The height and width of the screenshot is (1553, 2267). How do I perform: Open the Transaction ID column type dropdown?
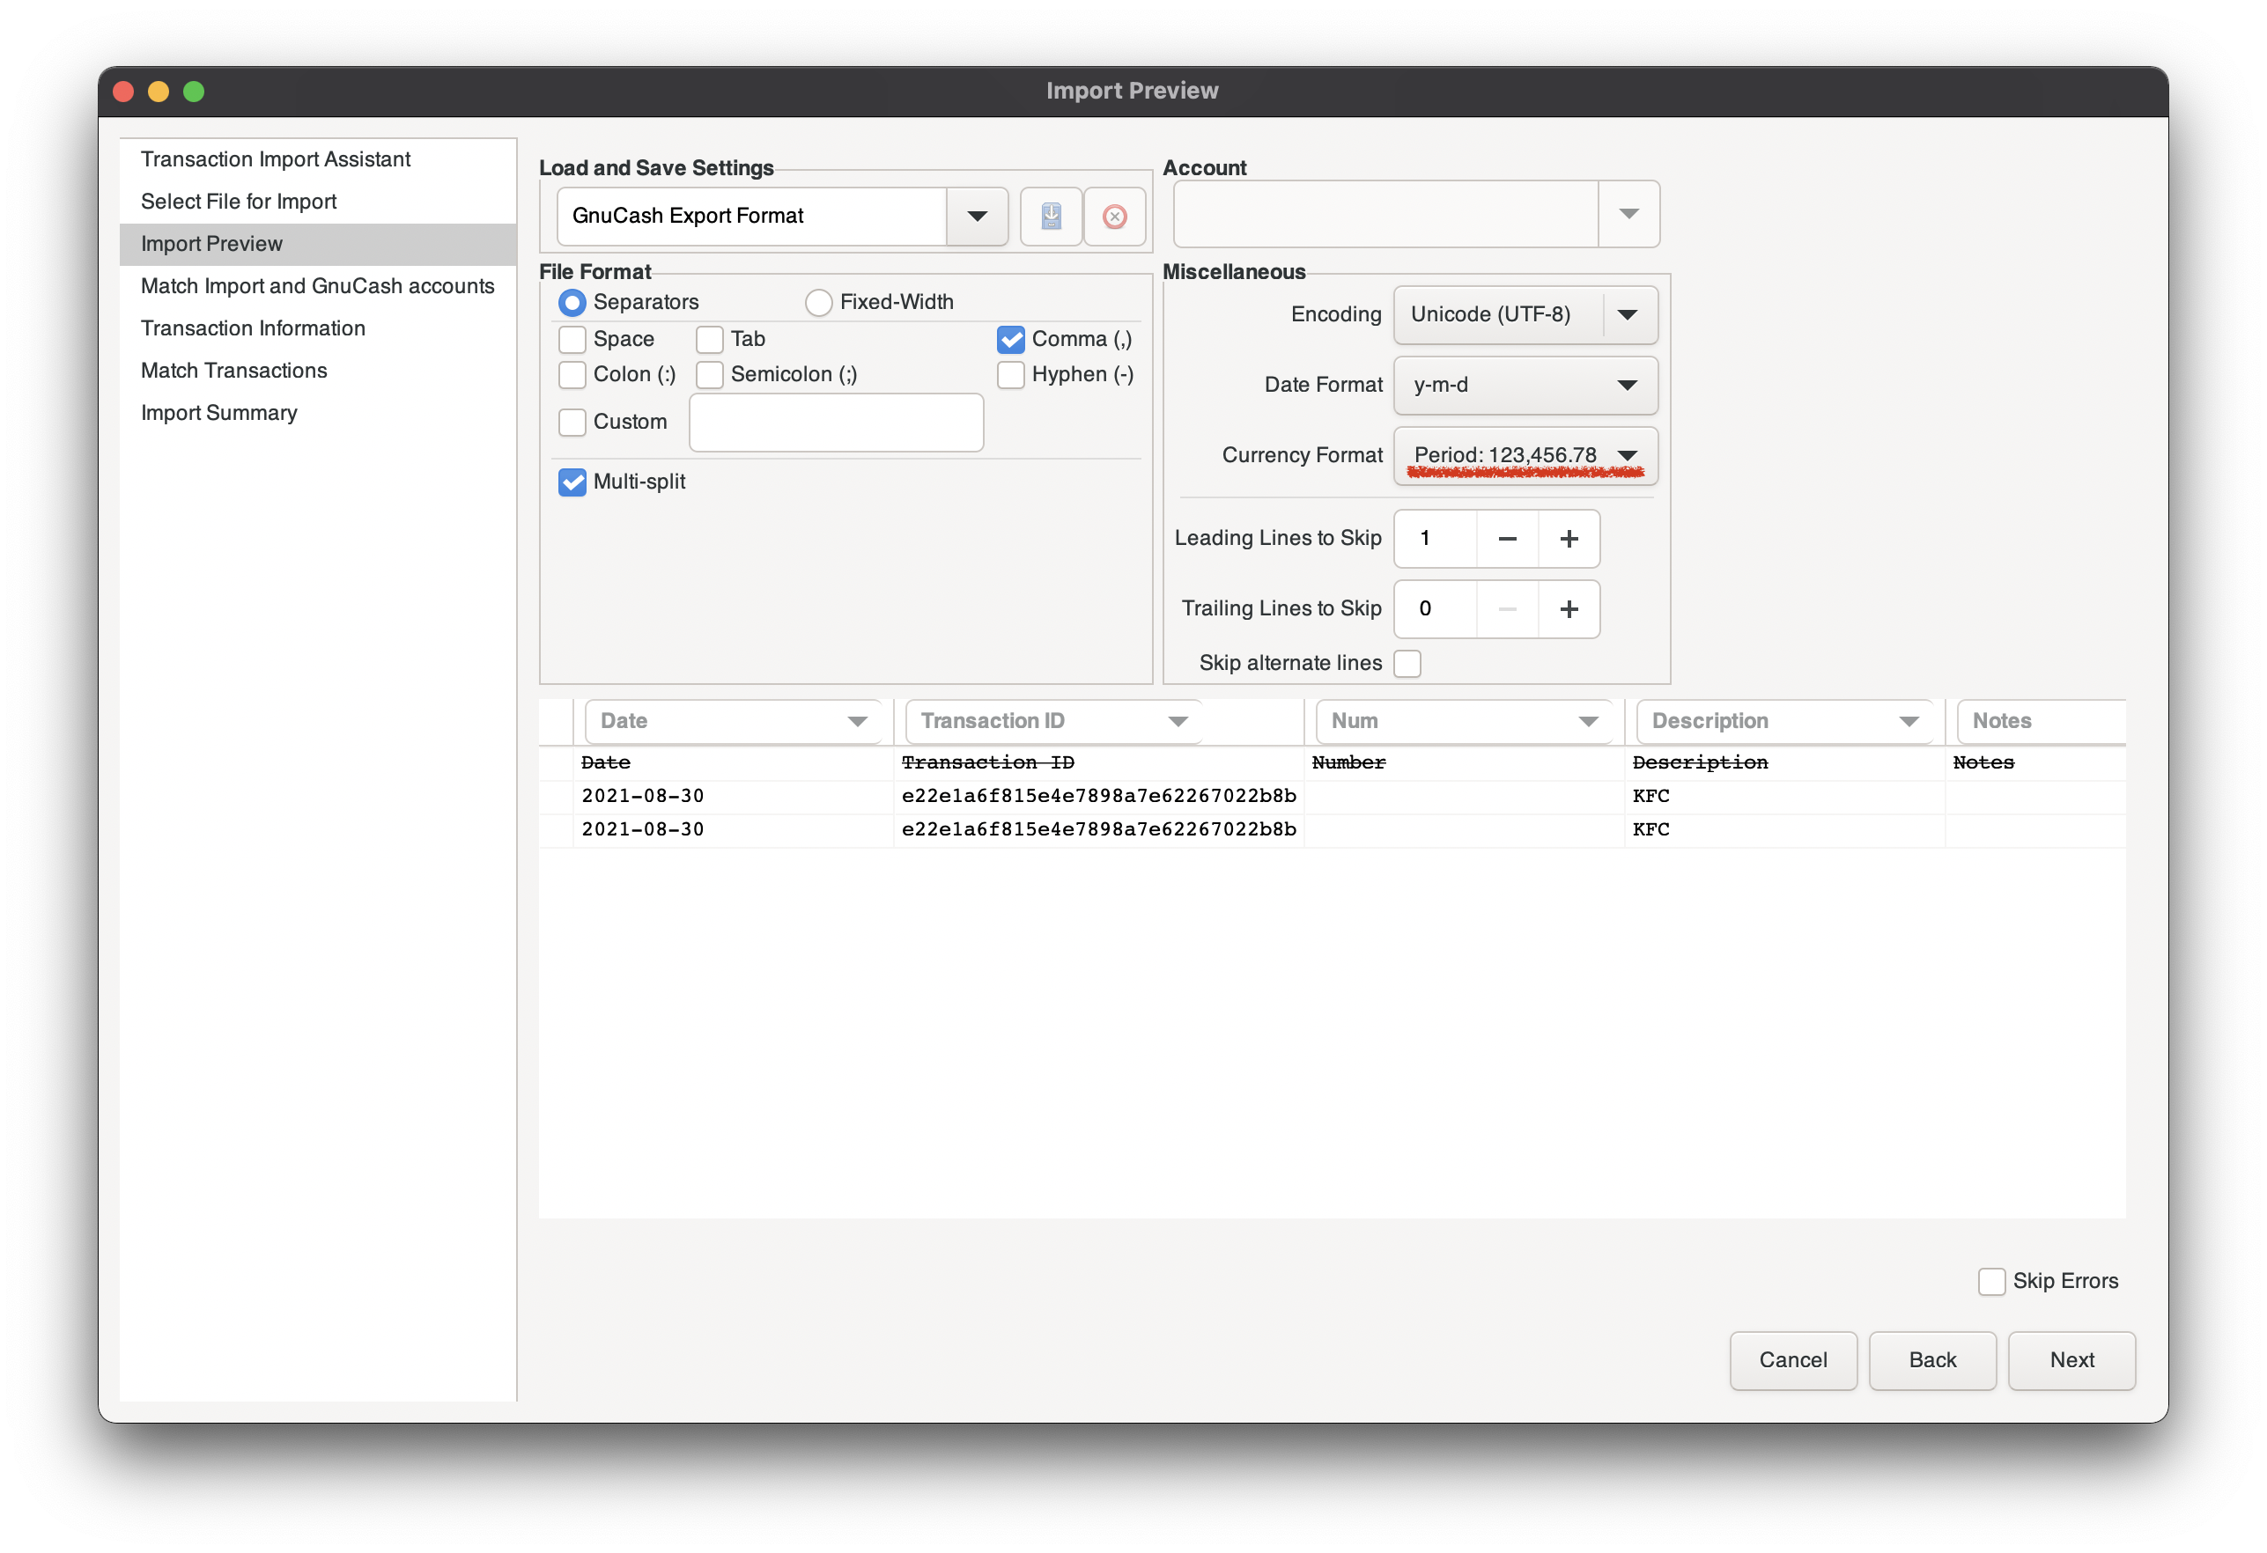click(x=1177, y=721)
